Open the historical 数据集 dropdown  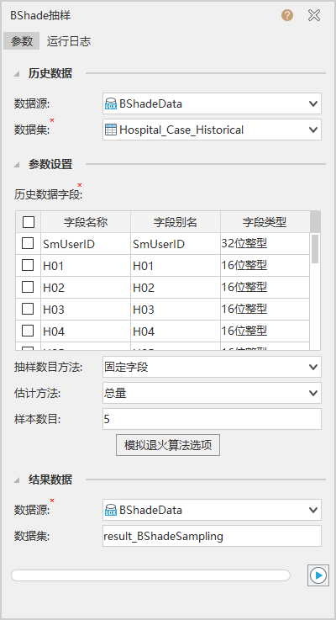(x=212, y=130)
